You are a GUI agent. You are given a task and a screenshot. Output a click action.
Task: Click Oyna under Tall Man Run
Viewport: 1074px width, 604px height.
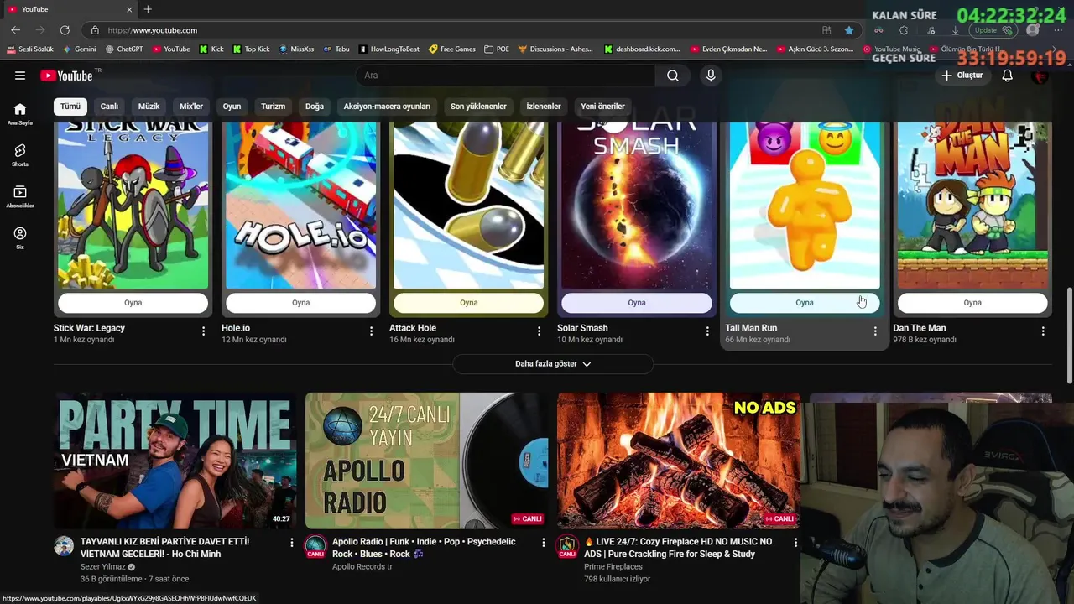click(805, 303)
